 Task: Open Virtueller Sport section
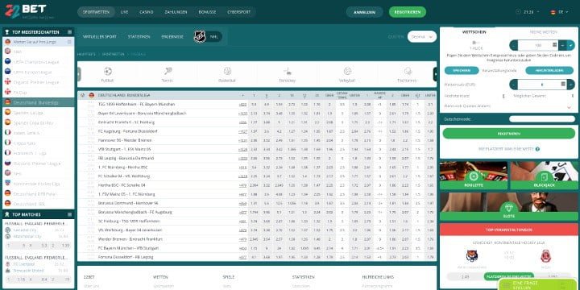(x=100, y=36)
